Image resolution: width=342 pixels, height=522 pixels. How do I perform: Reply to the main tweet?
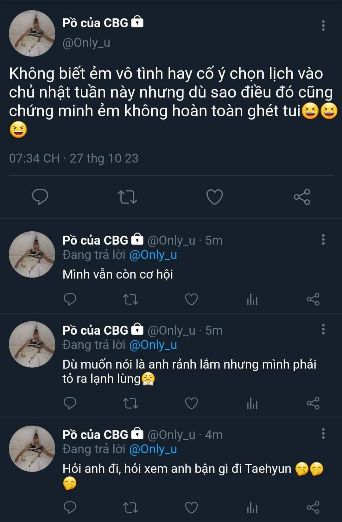click(40, 197)
